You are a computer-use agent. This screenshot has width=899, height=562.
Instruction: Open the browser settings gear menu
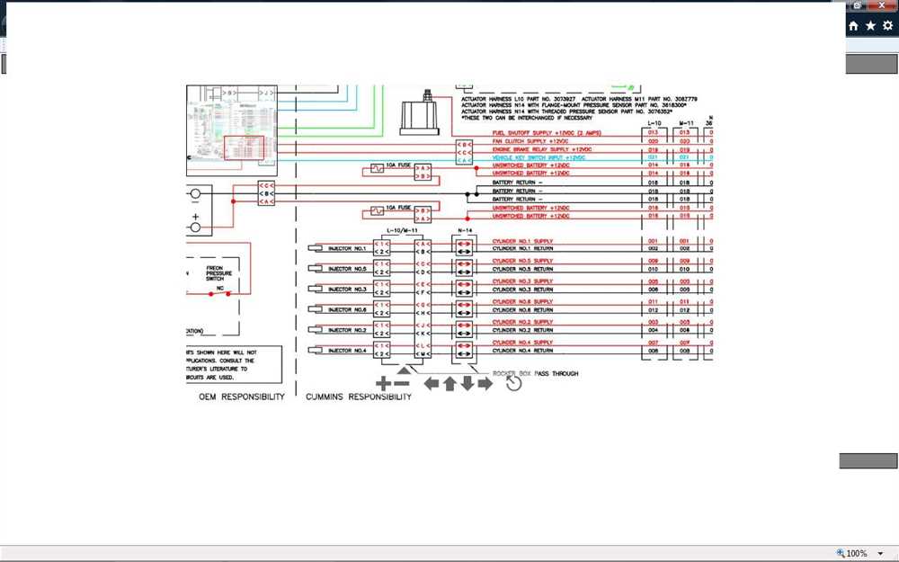coord(888,26)
